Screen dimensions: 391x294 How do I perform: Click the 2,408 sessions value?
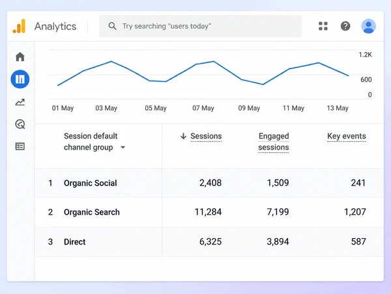(x=210, y=183)
